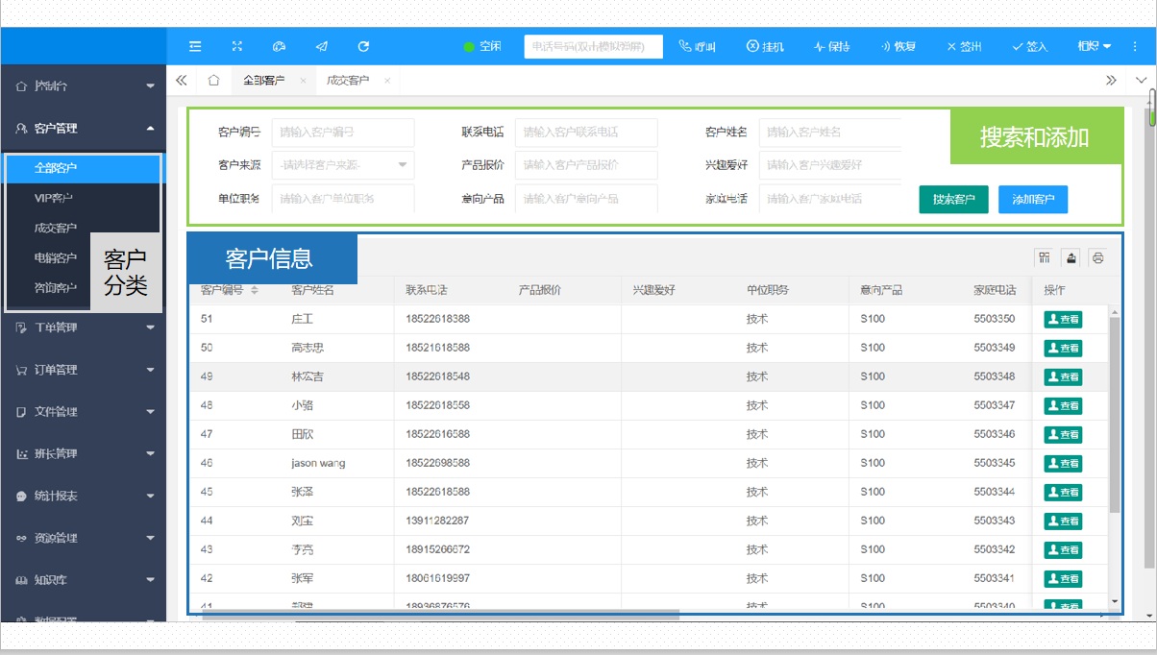Expand the 资源管理 sidebar menu
This screenshot has width=1157, height=655.
[83, 539]
